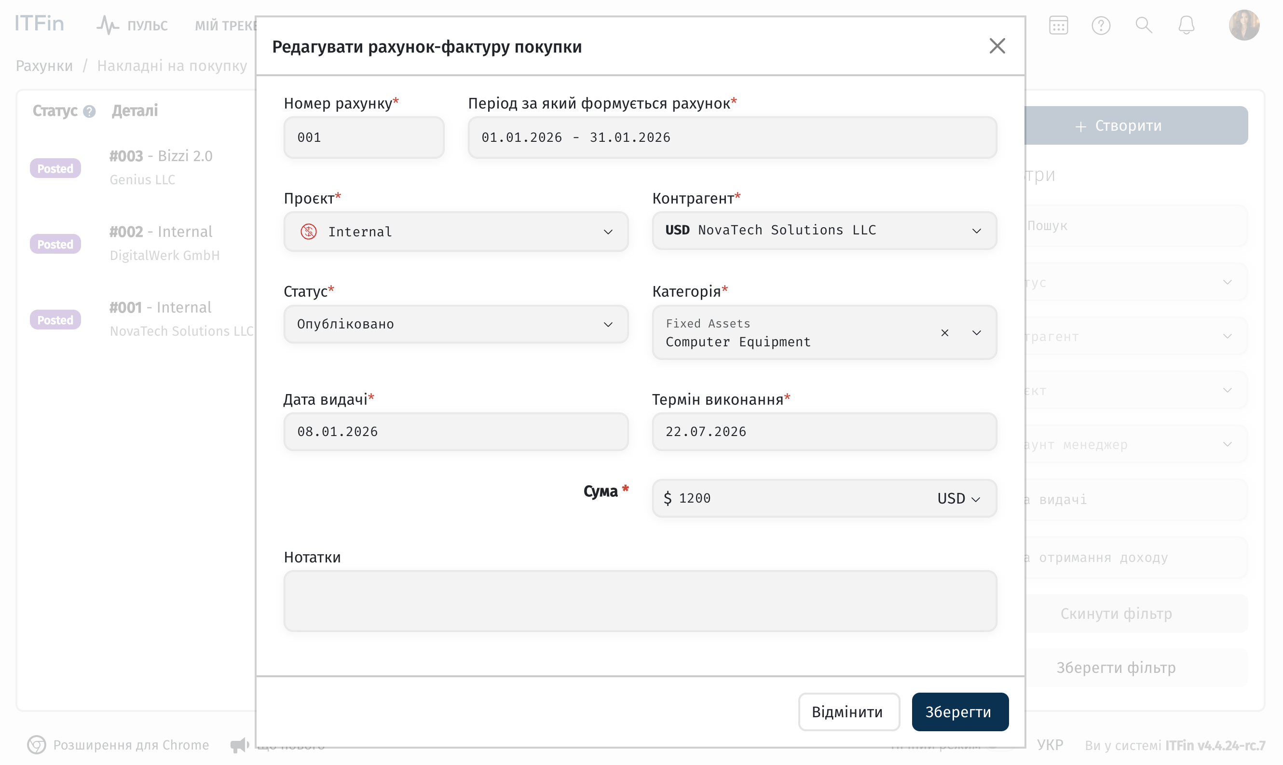Open the USD currency selector

[x=958, y=498]
